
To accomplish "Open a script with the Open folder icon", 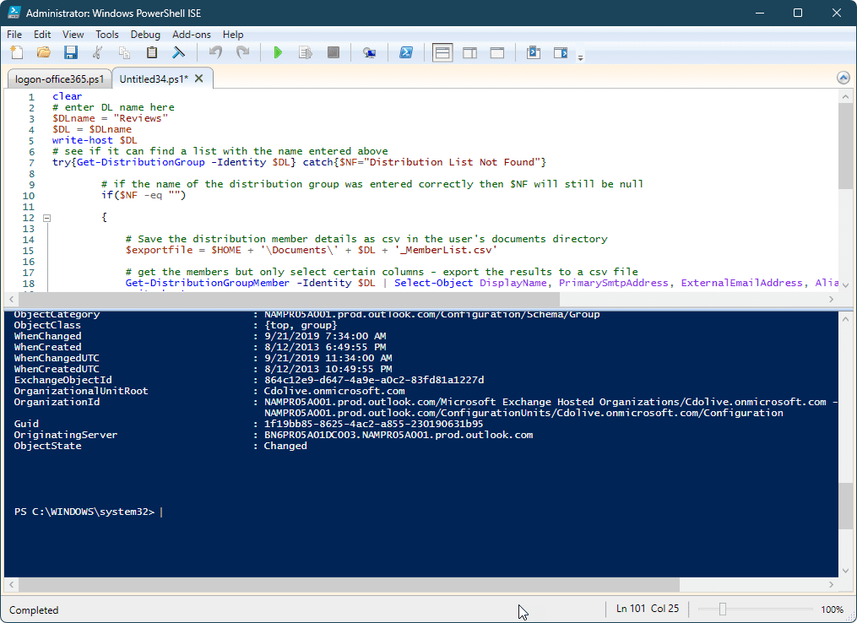I will tap(43, 52).
